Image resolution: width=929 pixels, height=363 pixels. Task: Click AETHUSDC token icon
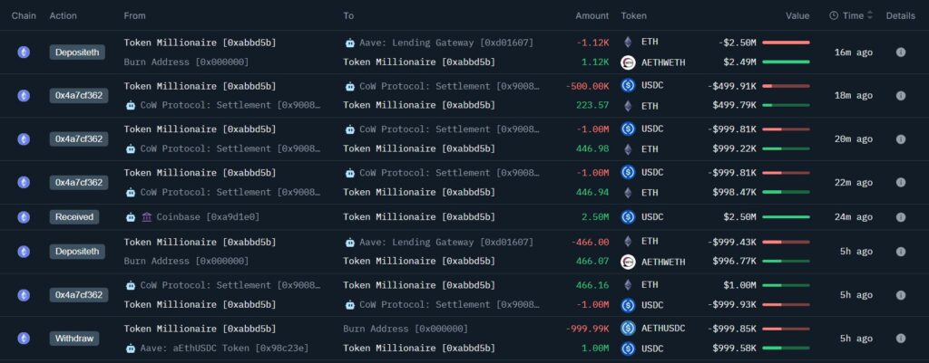(x=628, y=328)
